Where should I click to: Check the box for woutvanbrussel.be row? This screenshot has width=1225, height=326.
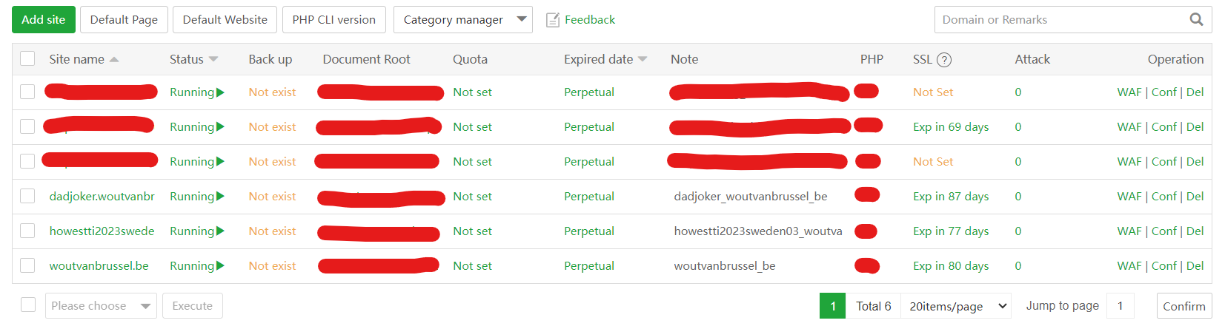pyautogui.click(x=27, y=265)
